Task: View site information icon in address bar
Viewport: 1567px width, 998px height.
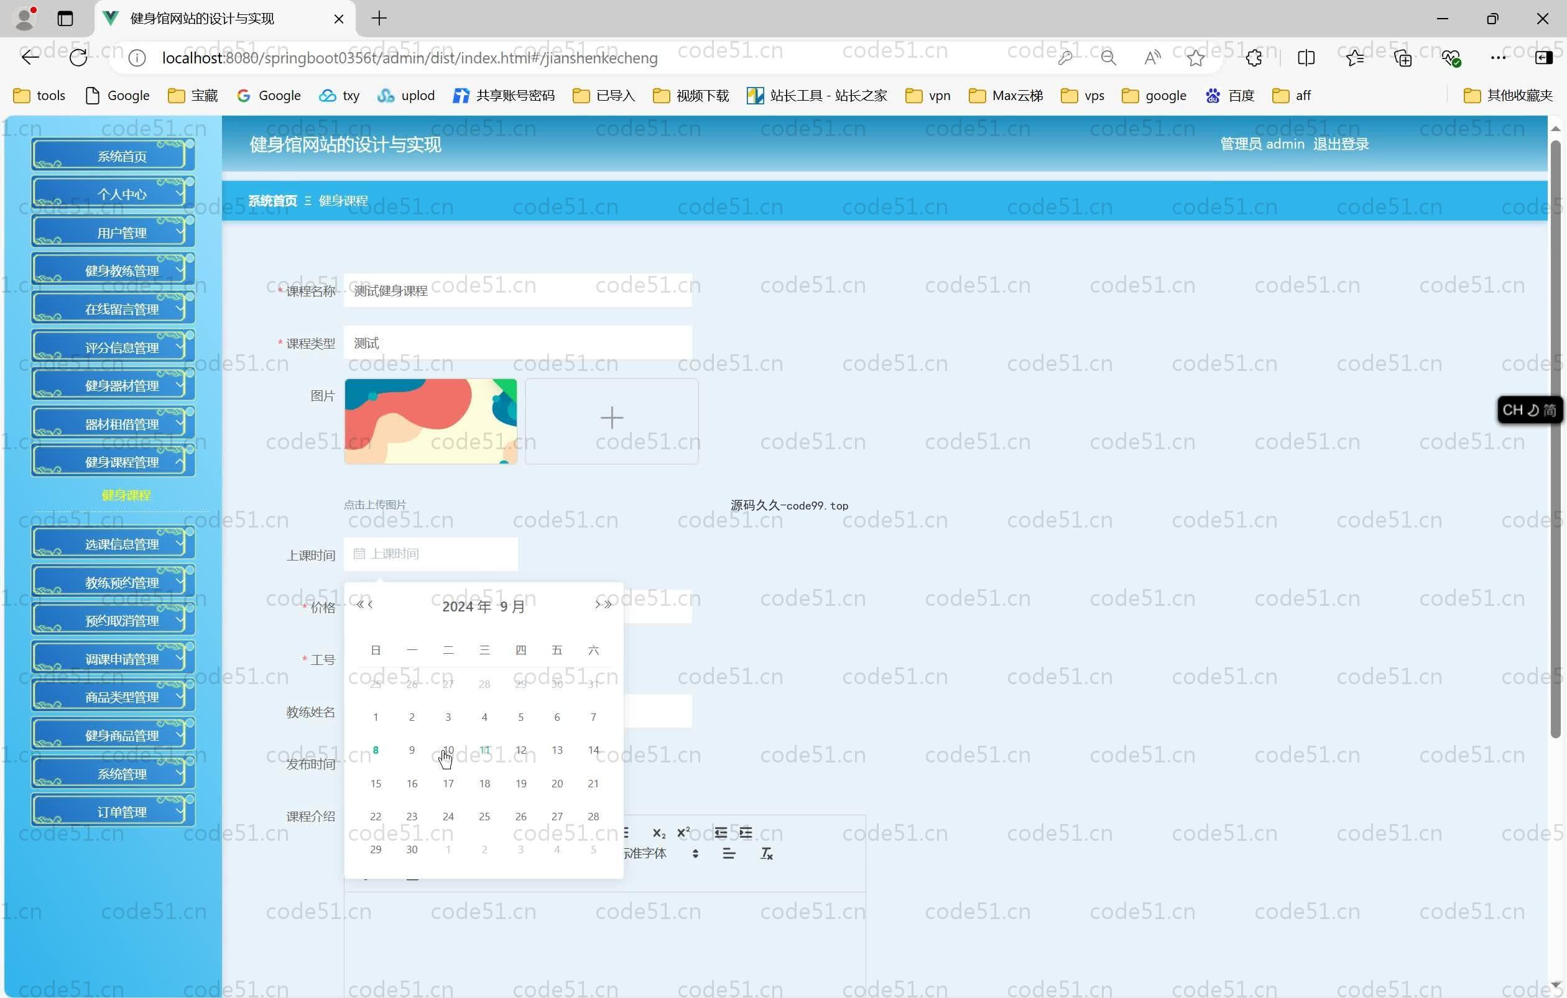Action: [137, 58]
